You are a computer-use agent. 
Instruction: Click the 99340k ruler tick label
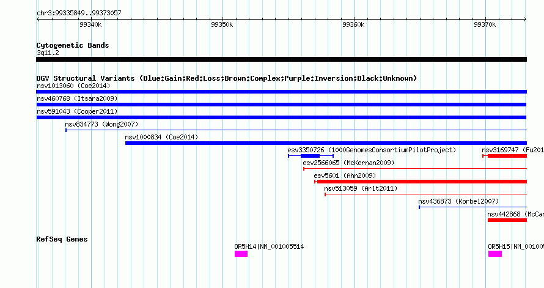90,24
